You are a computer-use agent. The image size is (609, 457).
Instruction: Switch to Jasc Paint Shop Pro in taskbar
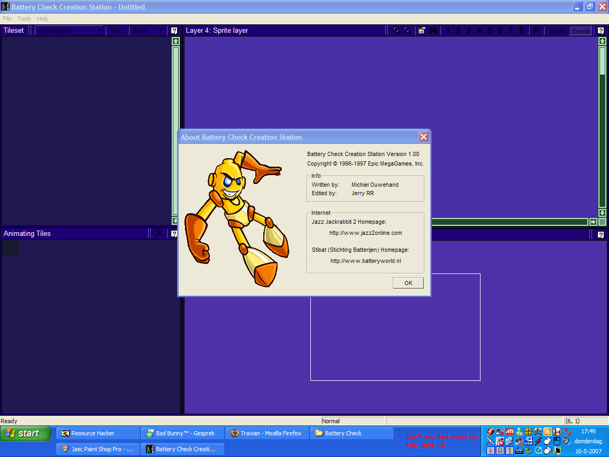coord(98,449)
